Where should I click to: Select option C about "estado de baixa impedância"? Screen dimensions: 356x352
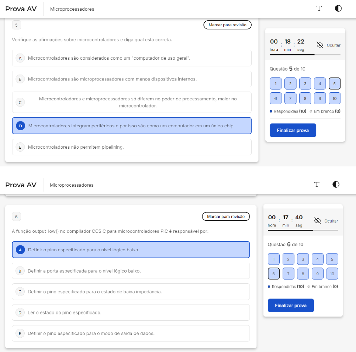(x=131, y=291)
